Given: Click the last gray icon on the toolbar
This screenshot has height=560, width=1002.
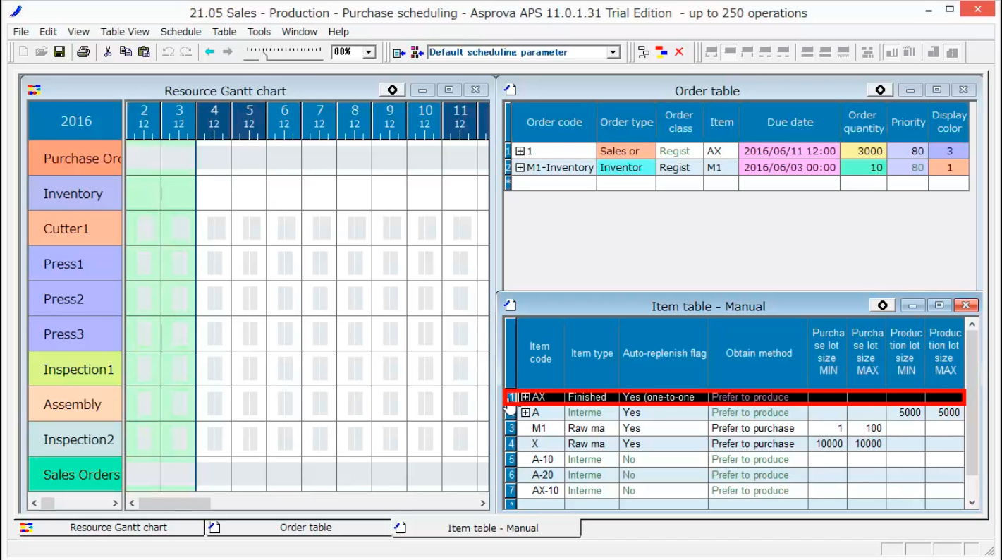Looking at the screenshot, I should coord(952,52).
